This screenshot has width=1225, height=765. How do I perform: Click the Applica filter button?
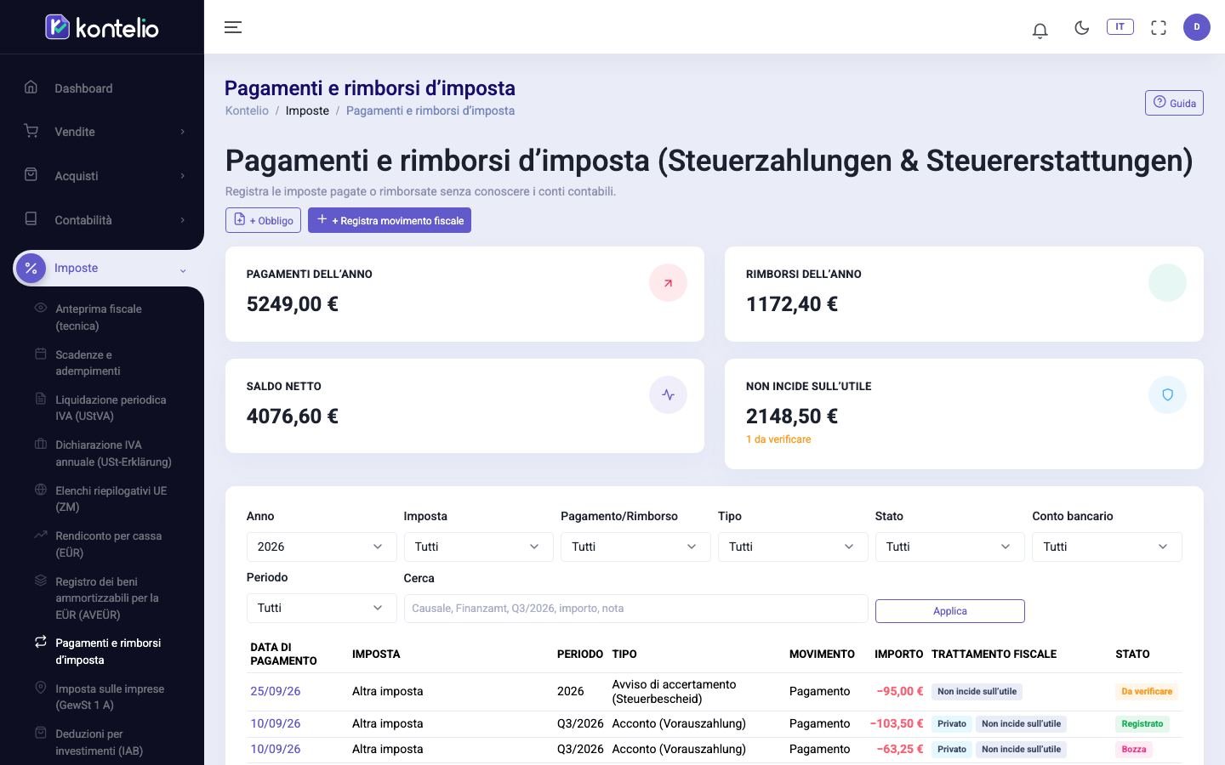point(950,611)
